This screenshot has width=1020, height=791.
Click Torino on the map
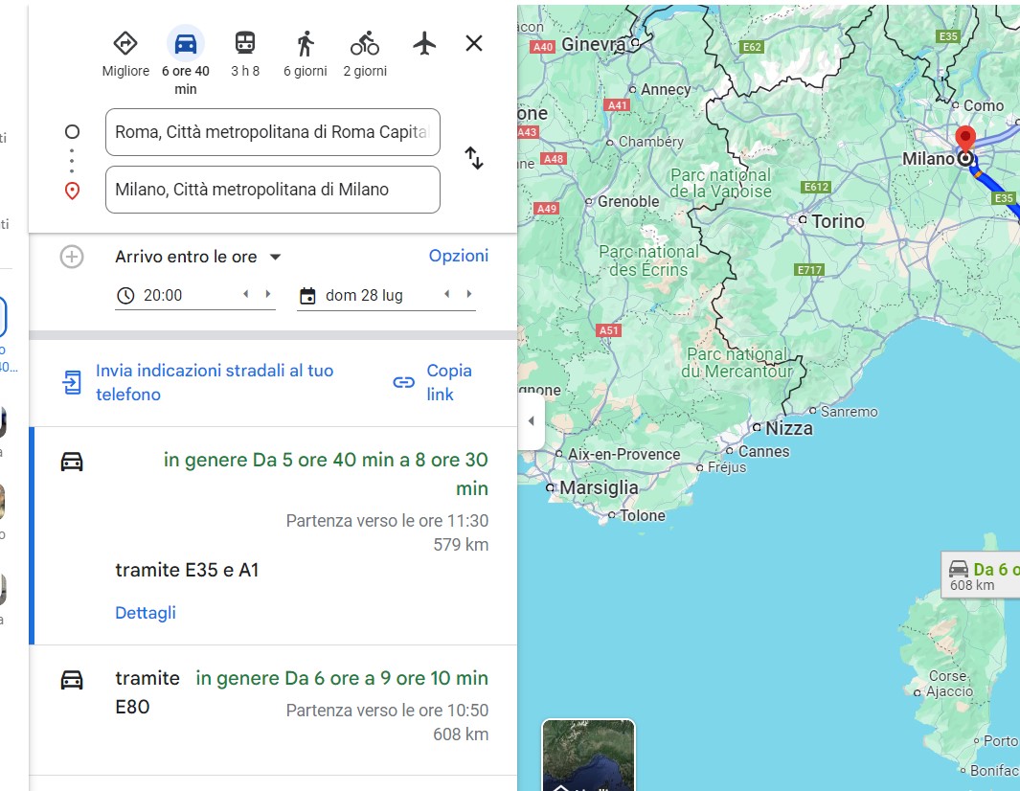(838, 221)
